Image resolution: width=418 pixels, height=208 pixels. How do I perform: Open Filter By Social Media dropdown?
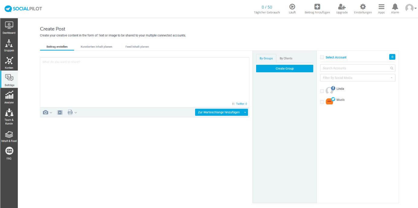pyautogui.click(x=358, y=78)
